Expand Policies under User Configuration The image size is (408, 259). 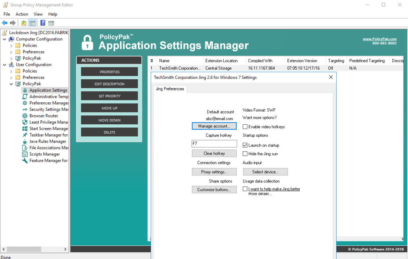click(11, 71)
